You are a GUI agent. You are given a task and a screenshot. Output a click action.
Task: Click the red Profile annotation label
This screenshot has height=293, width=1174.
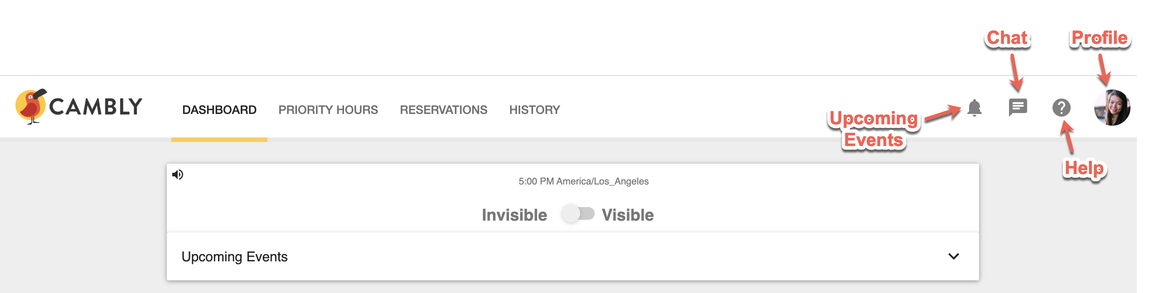click(x=1099, y=38)
